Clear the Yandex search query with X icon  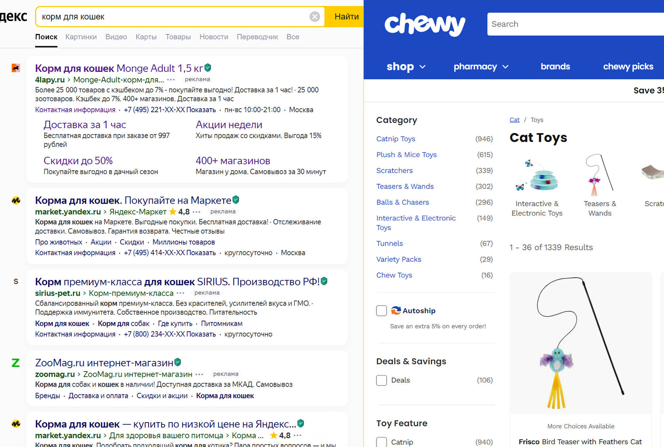coord(315,17)
